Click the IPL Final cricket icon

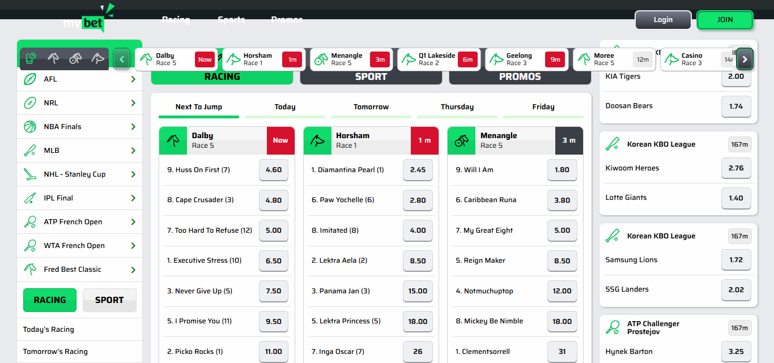click(30, 198)
